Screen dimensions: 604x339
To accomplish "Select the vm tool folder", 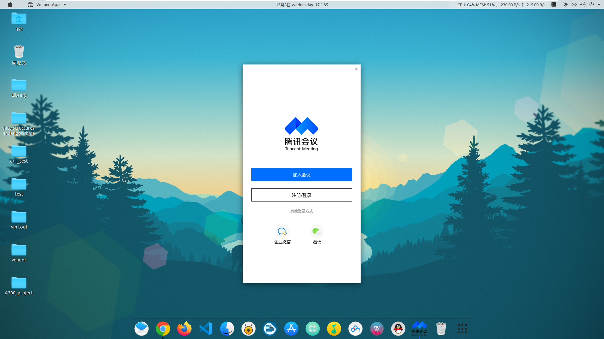I will point(19,220).
